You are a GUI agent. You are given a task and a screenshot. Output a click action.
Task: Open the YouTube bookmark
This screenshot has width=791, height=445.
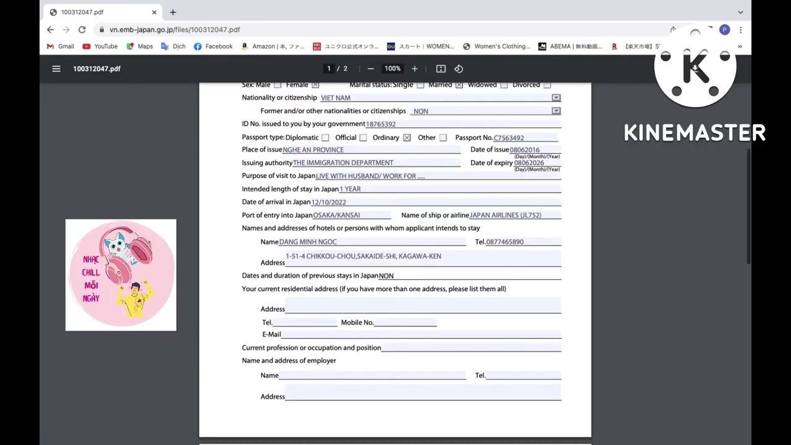tap(100, 46)
